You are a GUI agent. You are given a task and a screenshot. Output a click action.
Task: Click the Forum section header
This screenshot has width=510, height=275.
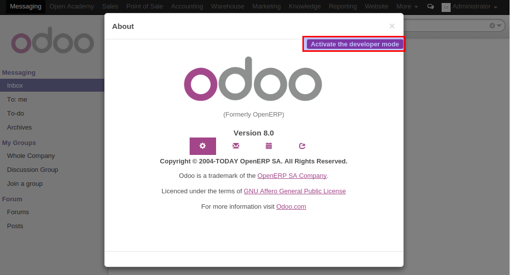coord(12,199)
